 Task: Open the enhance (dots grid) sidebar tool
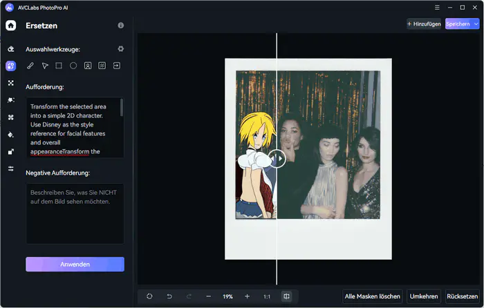click(11, 83)
